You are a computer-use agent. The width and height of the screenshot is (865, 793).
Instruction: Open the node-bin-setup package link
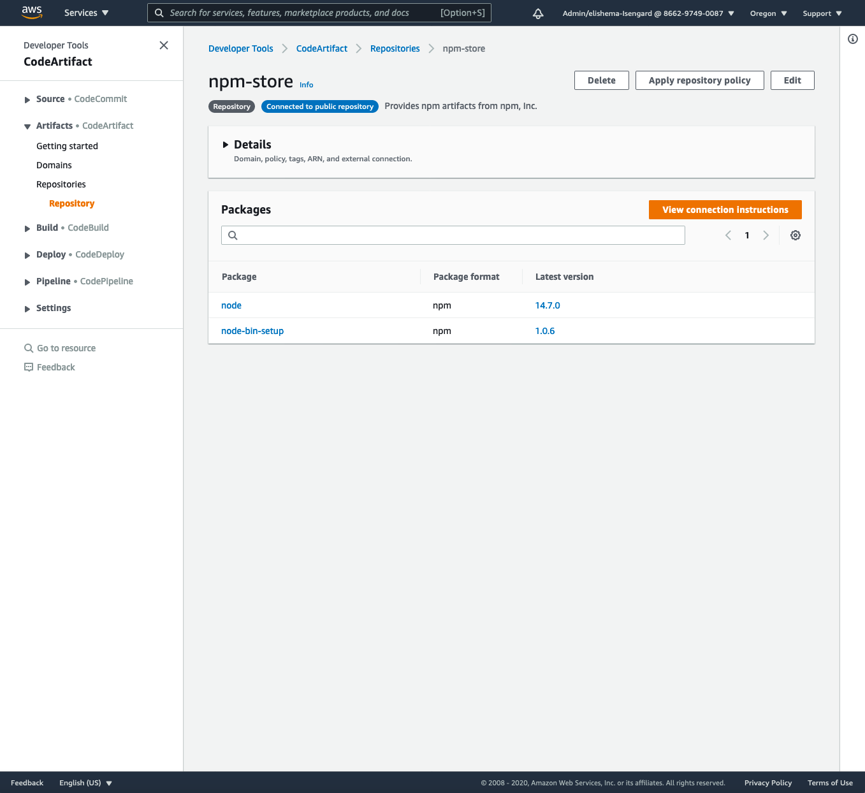pyautogui.click(x=252, y=331)
